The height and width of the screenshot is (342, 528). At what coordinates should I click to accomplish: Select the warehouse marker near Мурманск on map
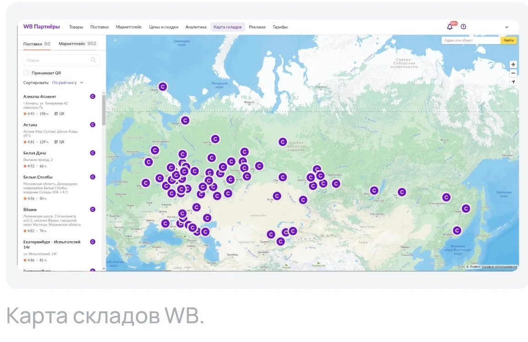tap(162, 87)
